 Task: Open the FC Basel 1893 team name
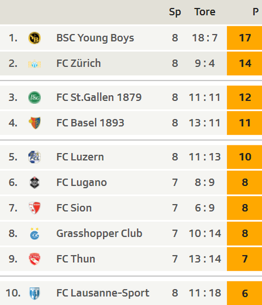click(90, 123)
